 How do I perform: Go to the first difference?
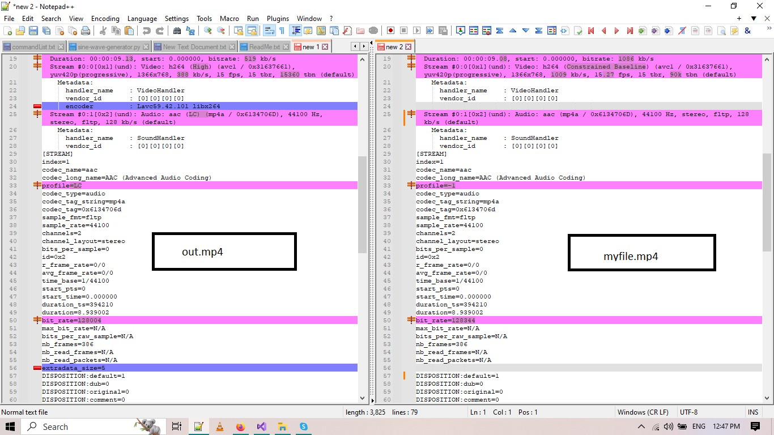coord(500,30)
